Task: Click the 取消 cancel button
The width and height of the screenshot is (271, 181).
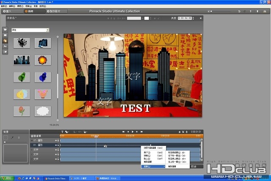Action: (196, 167)
